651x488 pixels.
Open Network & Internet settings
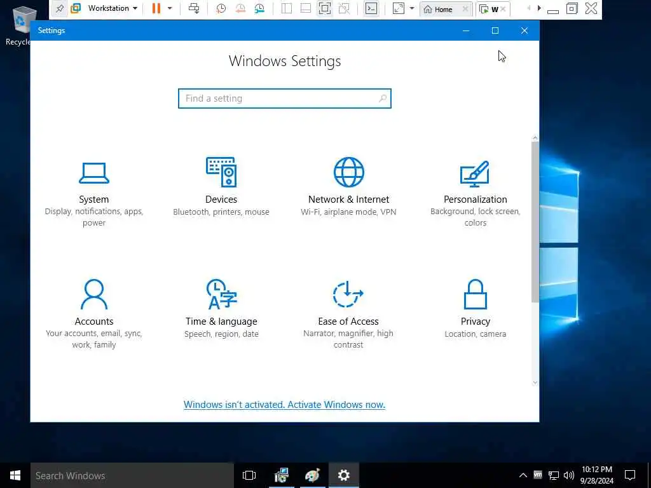[x=348, y=187]
